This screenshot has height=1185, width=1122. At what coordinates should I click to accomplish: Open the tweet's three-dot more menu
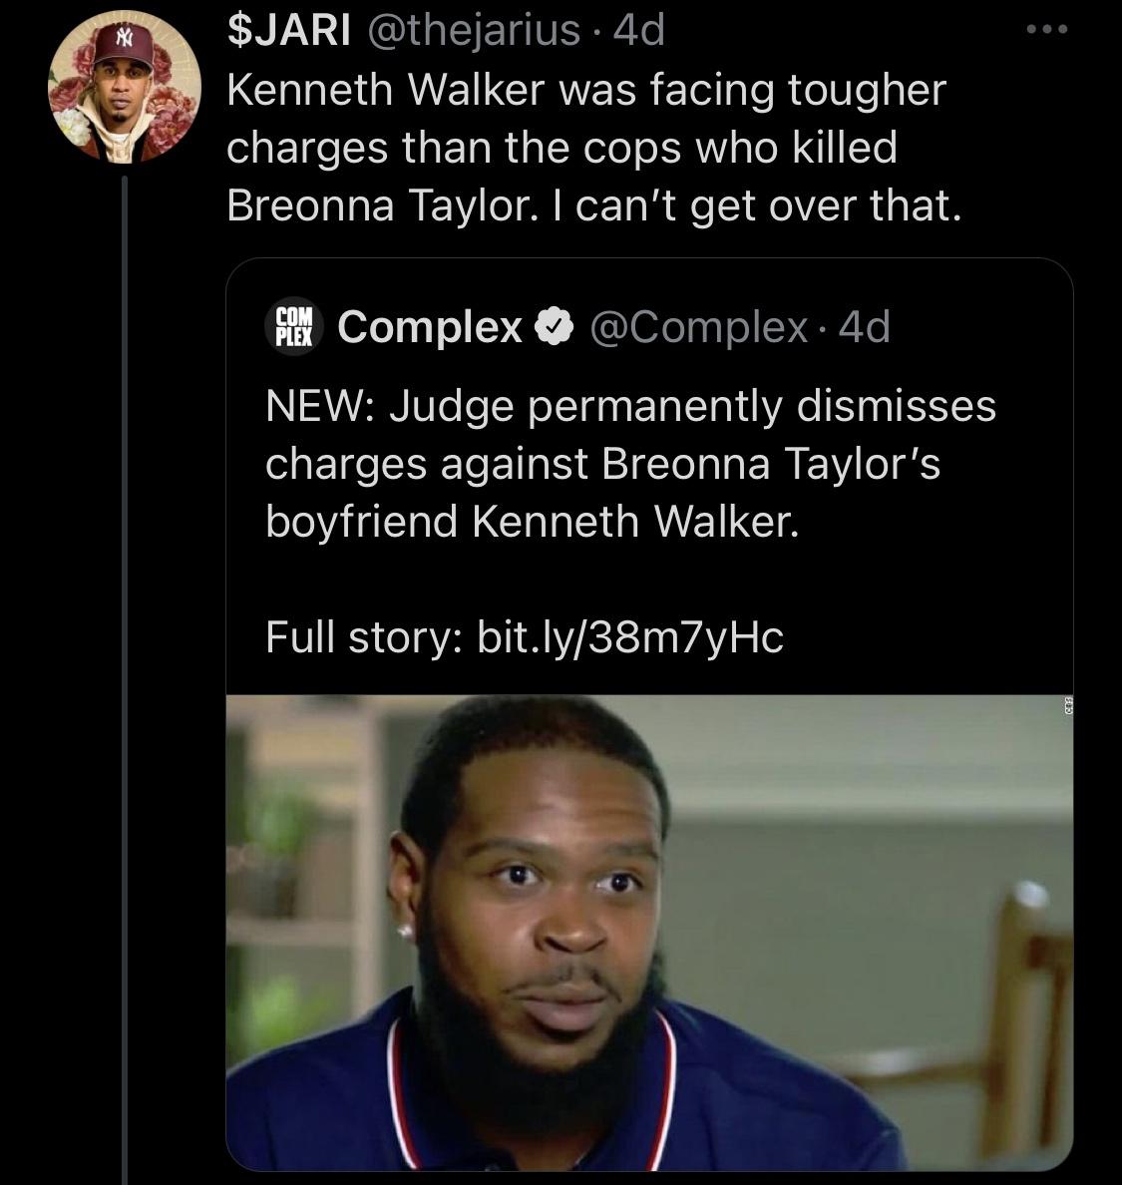(x=1047, y=30)
